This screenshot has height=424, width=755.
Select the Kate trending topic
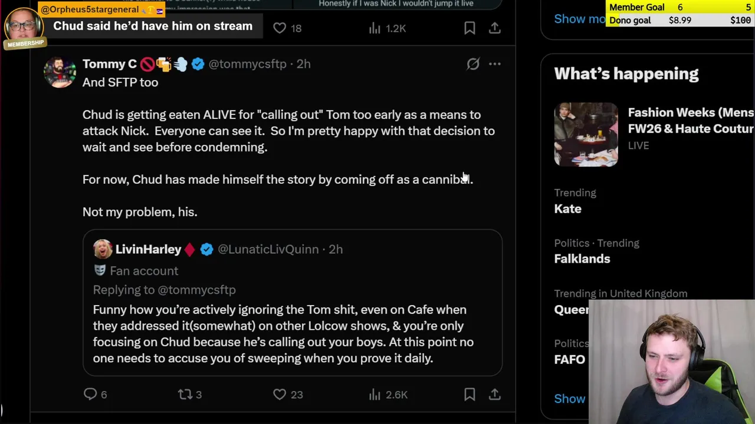click(x=567, y=208)
